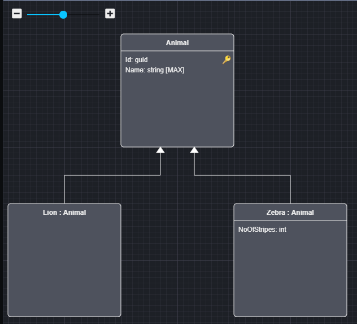
Task: Select the 'NoOfStripes: int' attribute
Action: coord(262,230)
